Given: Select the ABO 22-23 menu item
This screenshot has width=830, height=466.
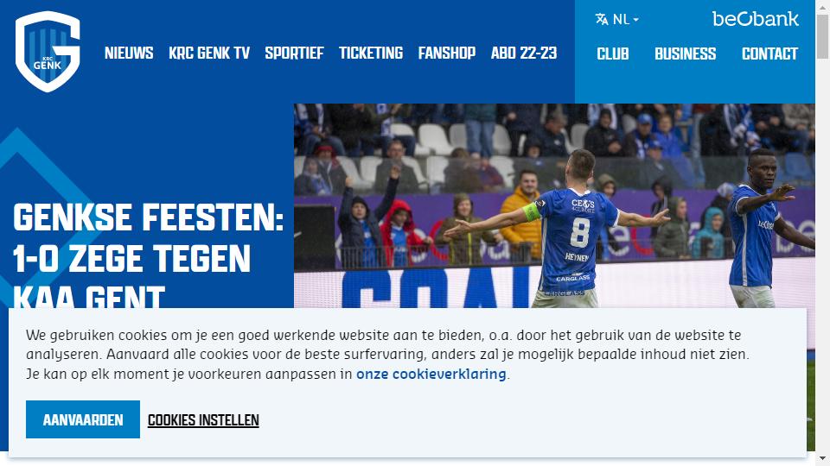Looking at the screenshot, I should click(x=524, y=53).
